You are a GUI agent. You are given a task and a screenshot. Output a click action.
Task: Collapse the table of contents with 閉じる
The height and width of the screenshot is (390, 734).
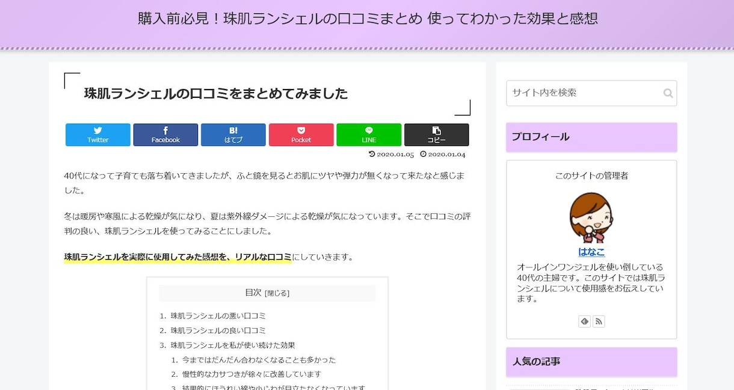pyautogui.click(x=277, y=293)
